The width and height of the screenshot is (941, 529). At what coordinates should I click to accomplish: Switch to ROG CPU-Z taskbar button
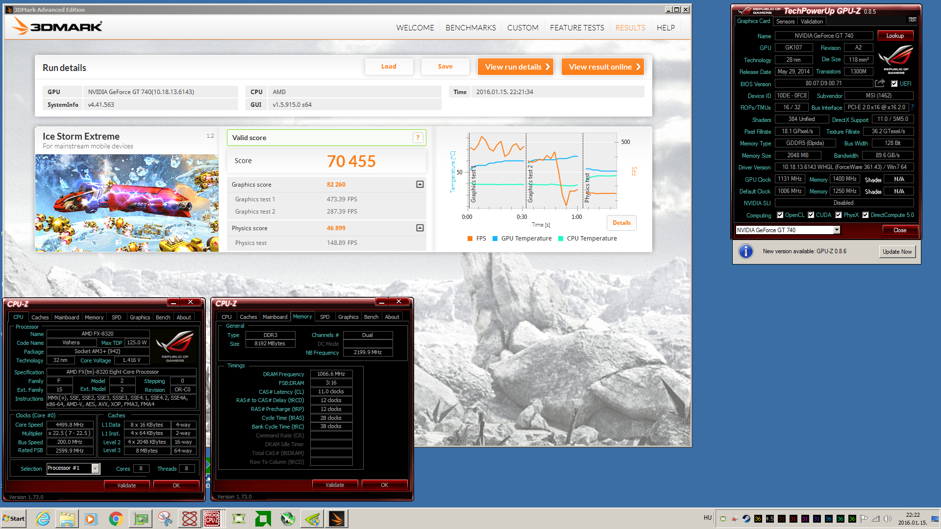pyautogui.click(x=212, y=519)
